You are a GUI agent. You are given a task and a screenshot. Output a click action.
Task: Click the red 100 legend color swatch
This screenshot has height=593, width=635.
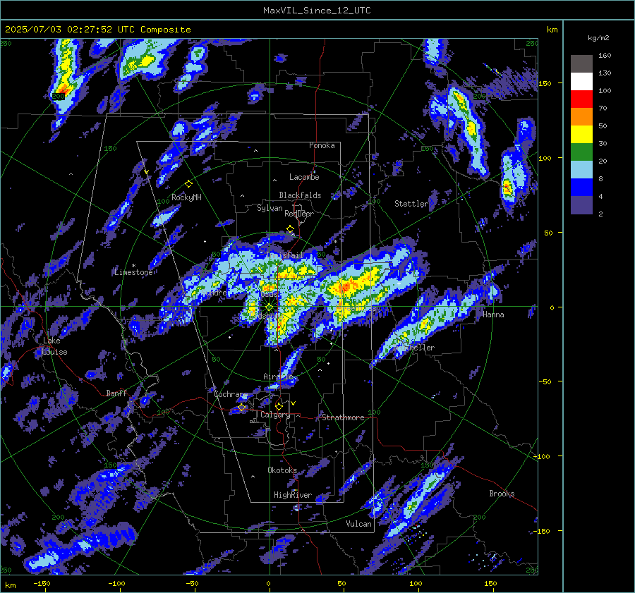581,99
